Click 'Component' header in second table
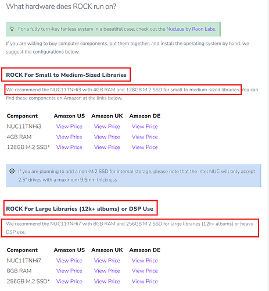This screenshot has height=291, width=269. pyautogui.click(x=22, y=250)
